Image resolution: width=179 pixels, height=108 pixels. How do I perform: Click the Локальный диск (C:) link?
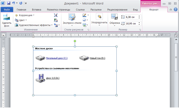point(57,58)
